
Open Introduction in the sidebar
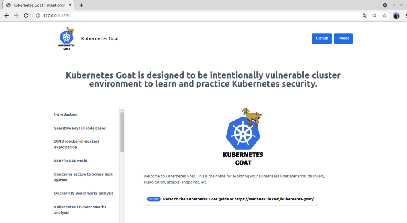(66, 115)
